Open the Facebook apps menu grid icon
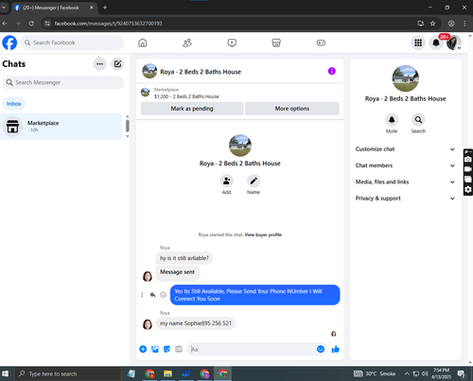473x381 pixels. pyautogui.click(x=418, y=43)
